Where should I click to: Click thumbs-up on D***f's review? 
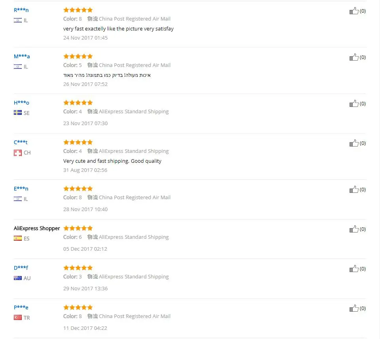coord(354,269)
